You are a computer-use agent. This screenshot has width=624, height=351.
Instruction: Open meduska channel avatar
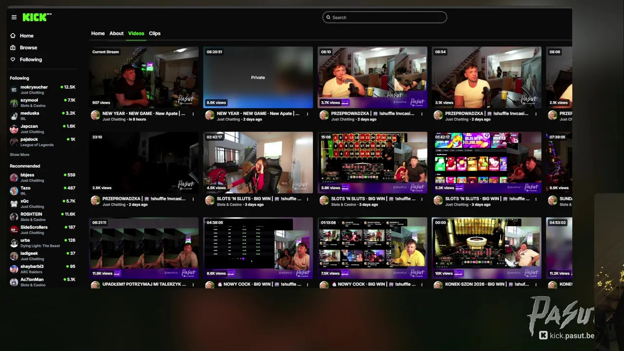(14, 116)
